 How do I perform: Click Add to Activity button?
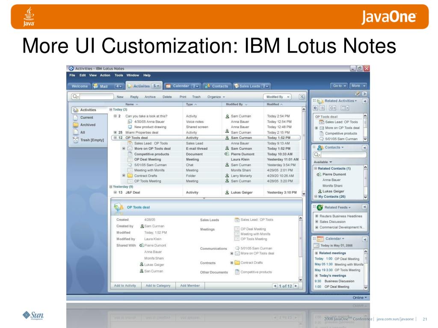click(x=125, y=286)
